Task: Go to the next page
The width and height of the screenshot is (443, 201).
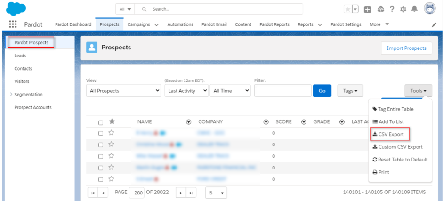Action: pos(181,193)
